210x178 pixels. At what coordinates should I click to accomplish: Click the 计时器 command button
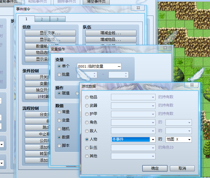coord(37,96)
